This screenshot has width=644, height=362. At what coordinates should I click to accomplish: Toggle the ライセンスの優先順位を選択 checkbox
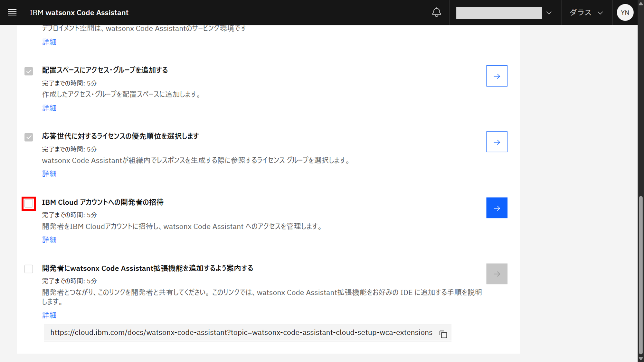pos(29,137)
